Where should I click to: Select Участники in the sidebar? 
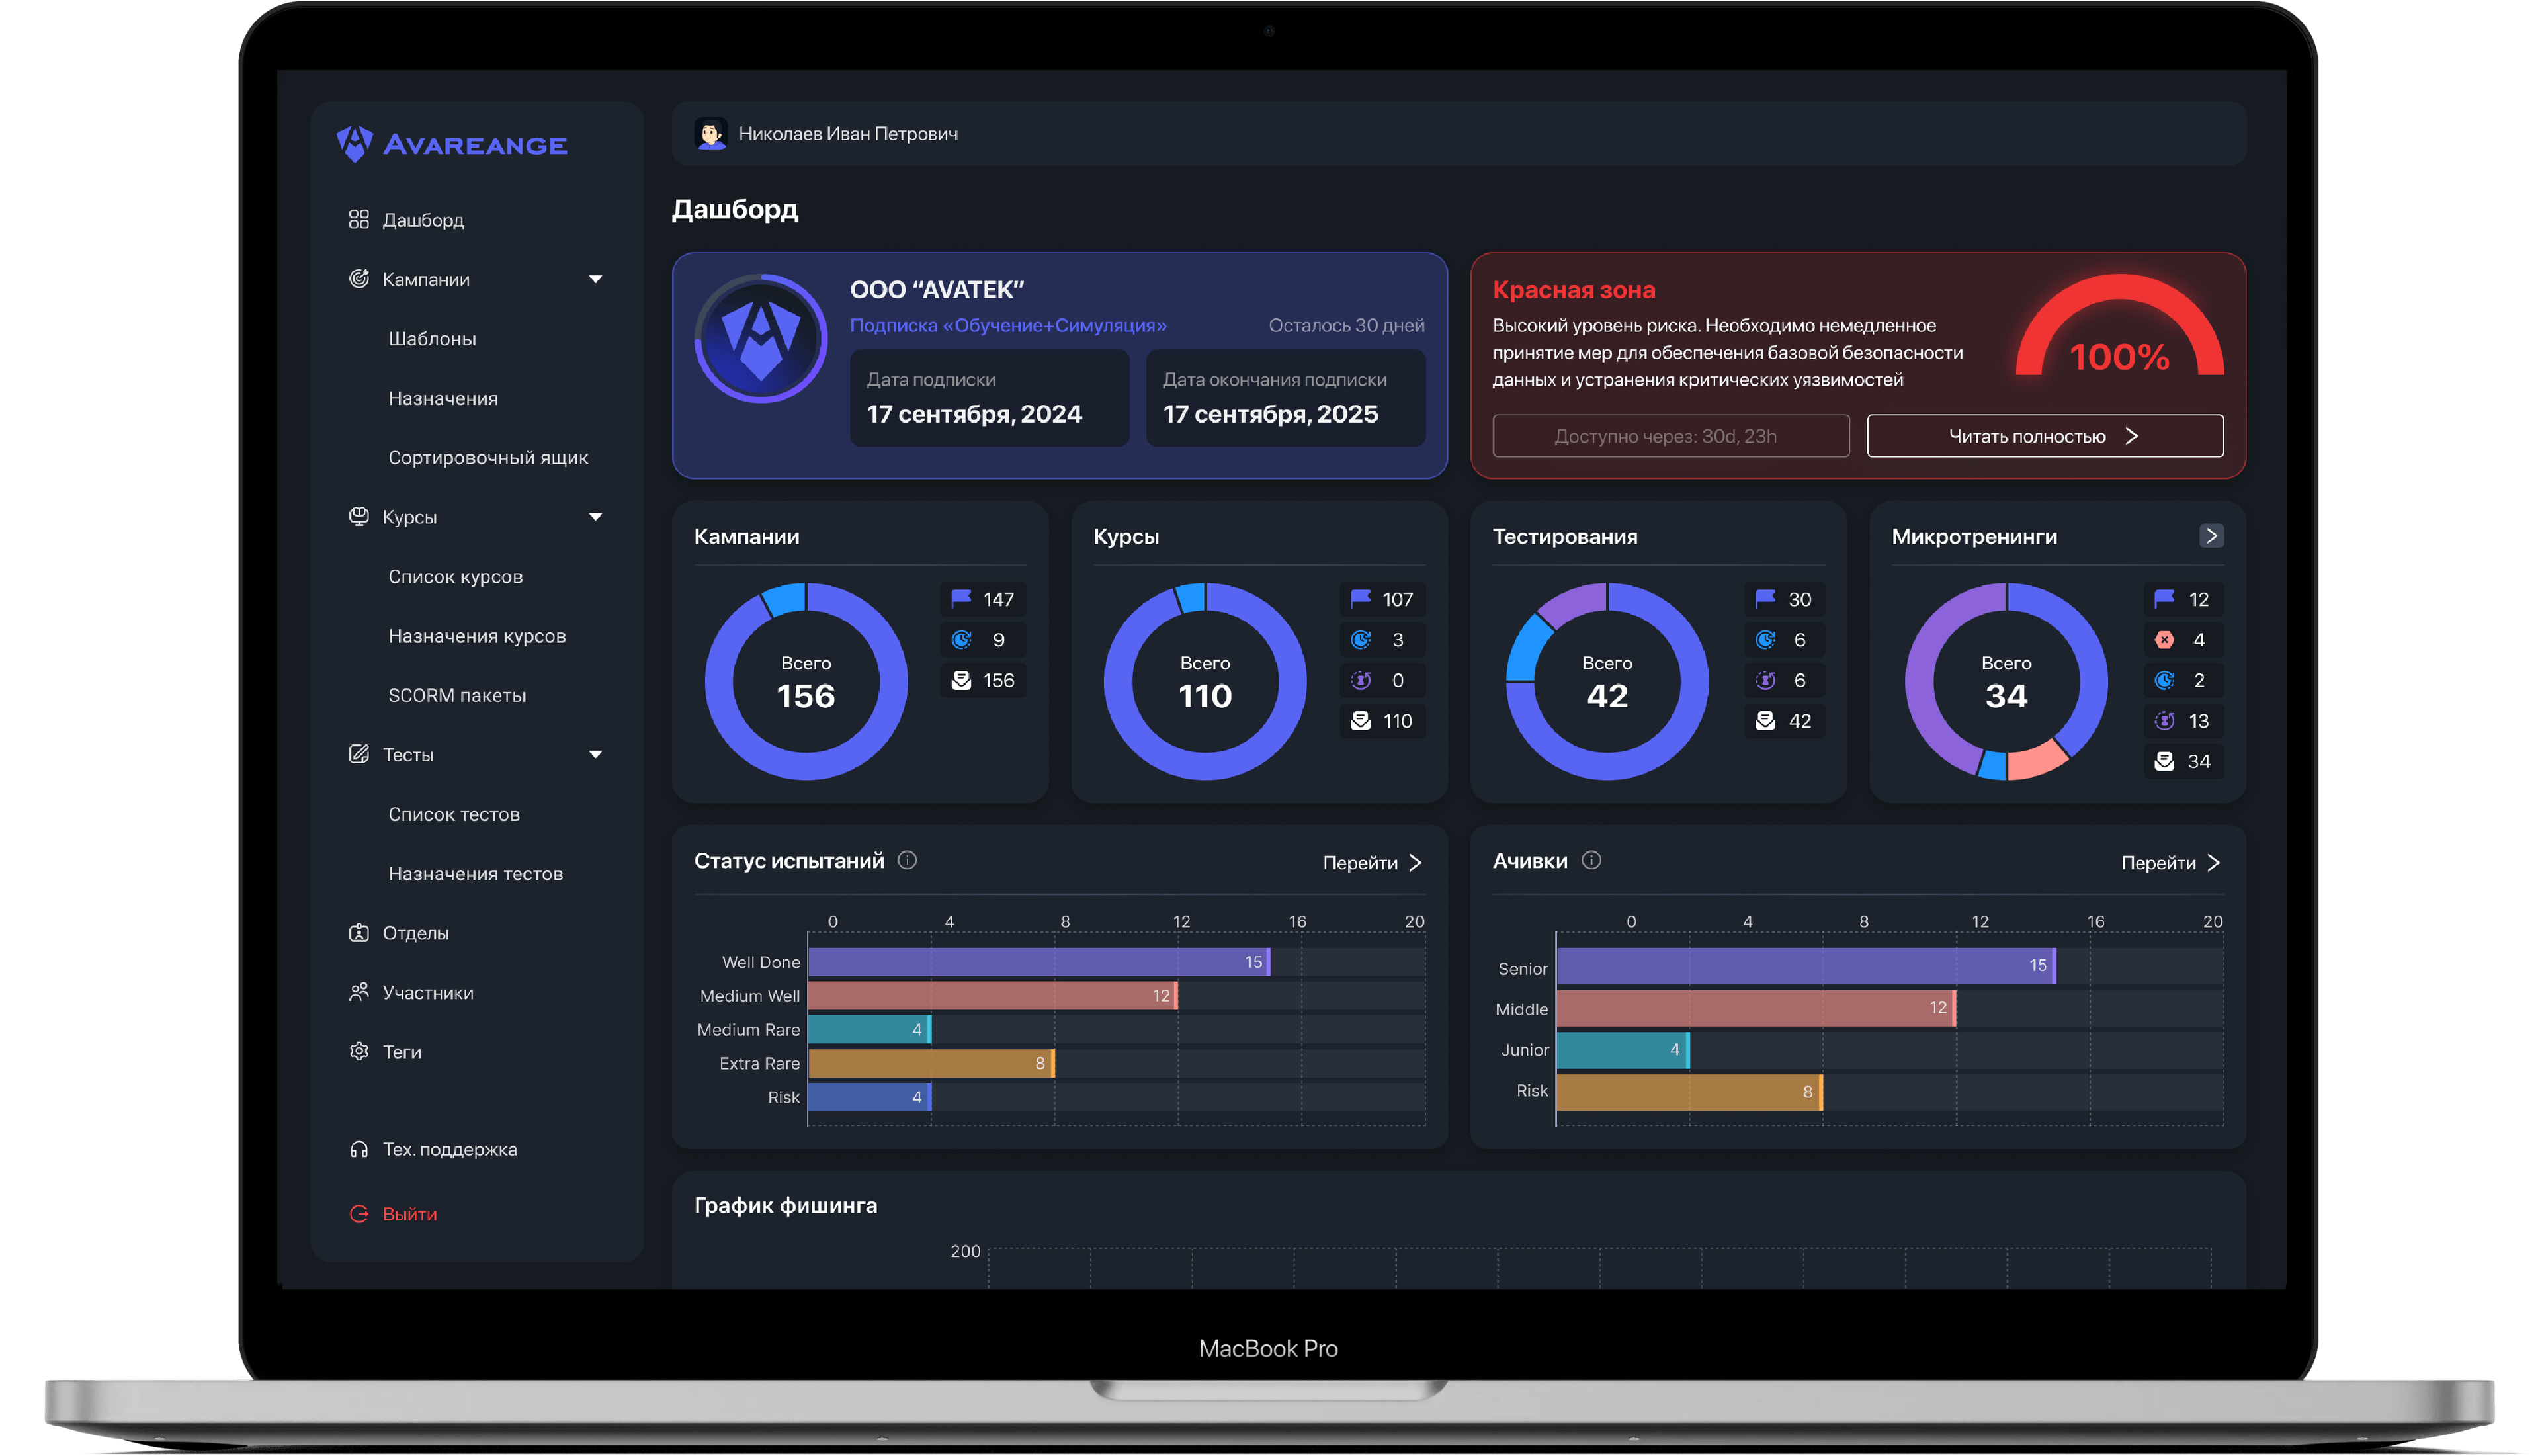click(428, 993)
